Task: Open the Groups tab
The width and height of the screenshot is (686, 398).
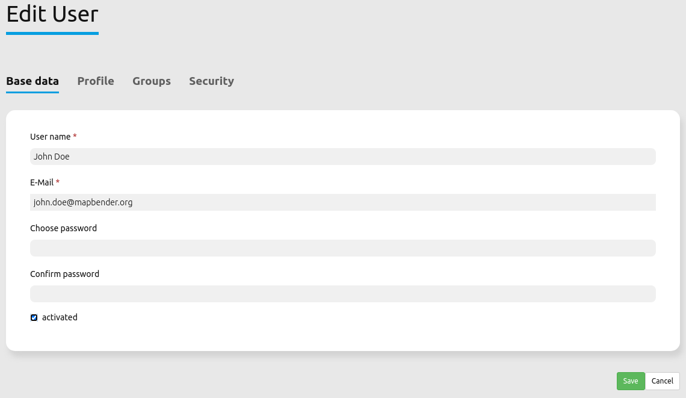Action: coord(152,81)
